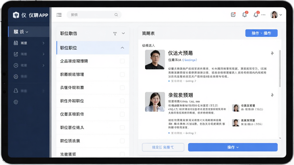
Task: Select the 职位职位 section header
Action: 93,48
